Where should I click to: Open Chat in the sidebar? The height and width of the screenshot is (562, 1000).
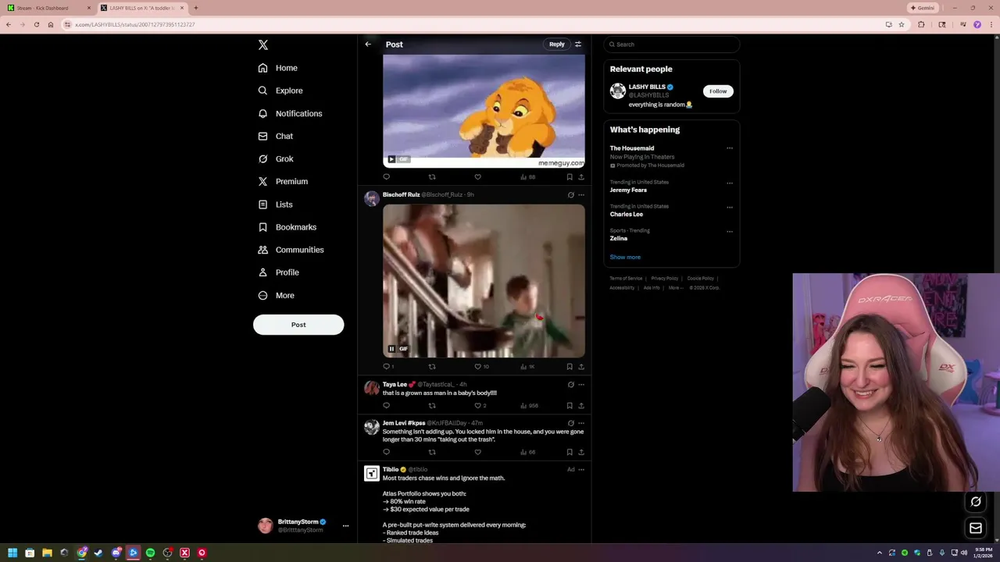[276, 136]
